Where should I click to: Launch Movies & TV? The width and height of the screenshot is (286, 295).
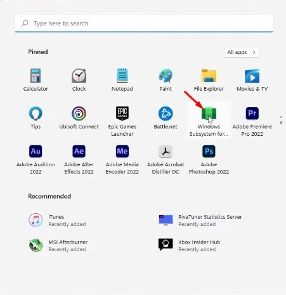point(252,80)
